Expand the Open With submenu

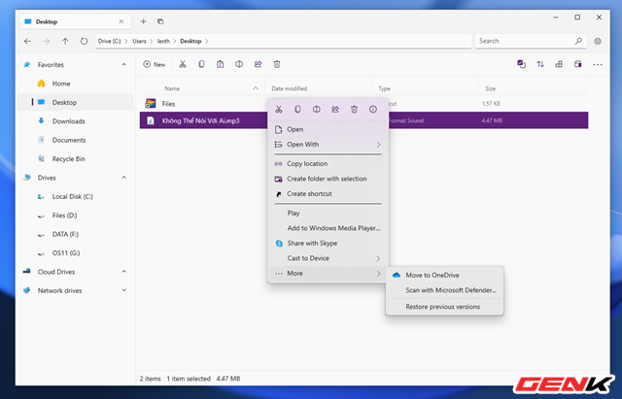[378, 145]
